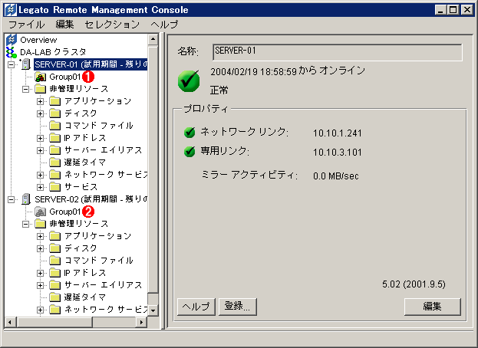This screenshot has width=478, height=348.
Task: Expand ディスク under SERVER-01
Action: click(x=40, y=114)
